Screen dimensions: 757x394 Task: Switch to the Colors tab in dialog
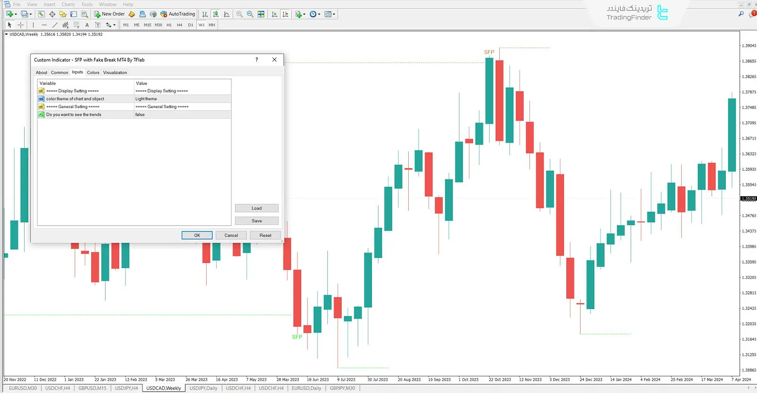[x=93, y=73]
